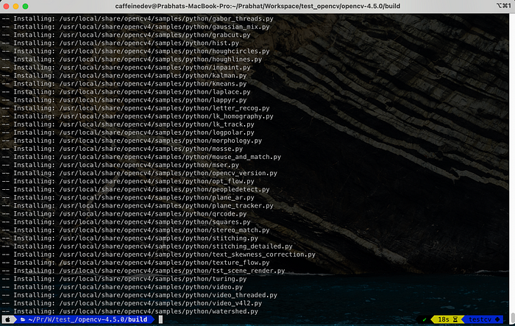Click the line installing grabcut.py
Screen dimensions: 515x326
click(126, 35)
